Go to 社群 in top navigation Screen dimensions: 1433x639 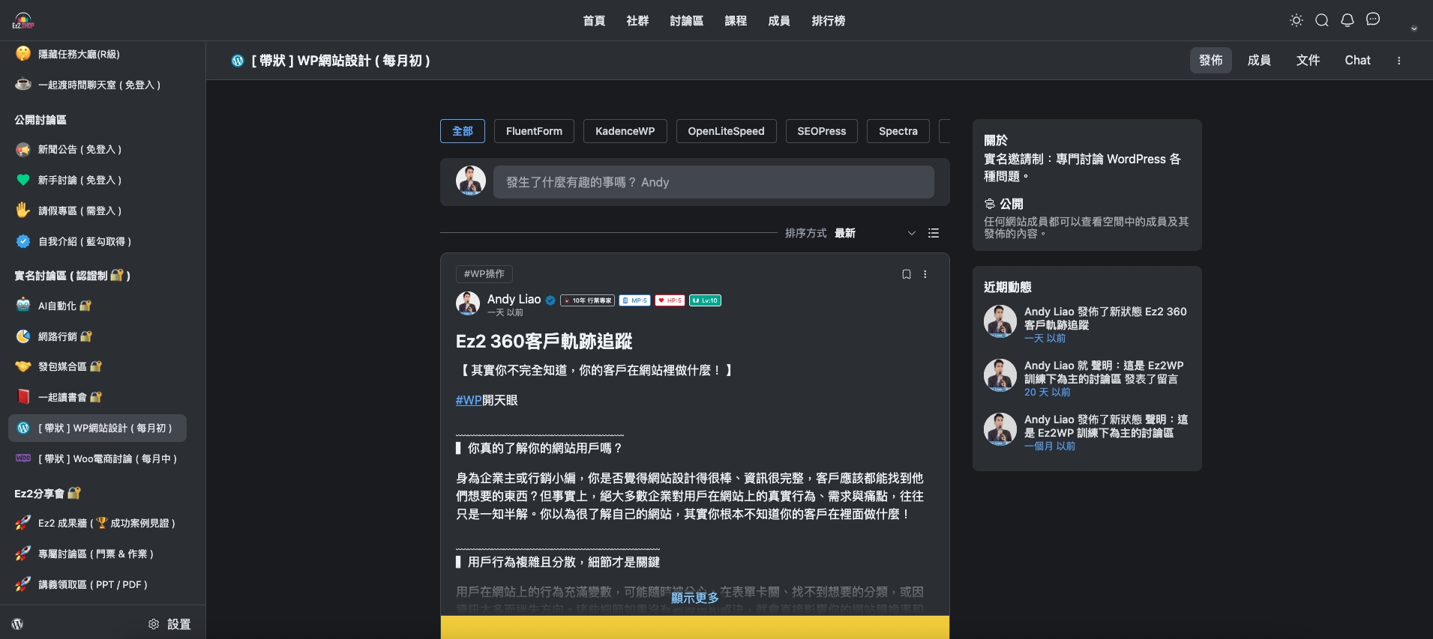[x=637, y=21]
